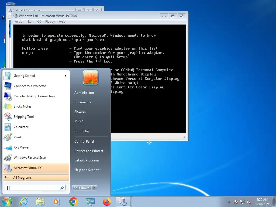
Task: Open Devices and Printers
Action: tap(89, 151)
